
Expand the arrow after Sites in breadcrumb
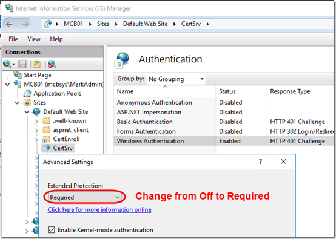coord(116,24)
